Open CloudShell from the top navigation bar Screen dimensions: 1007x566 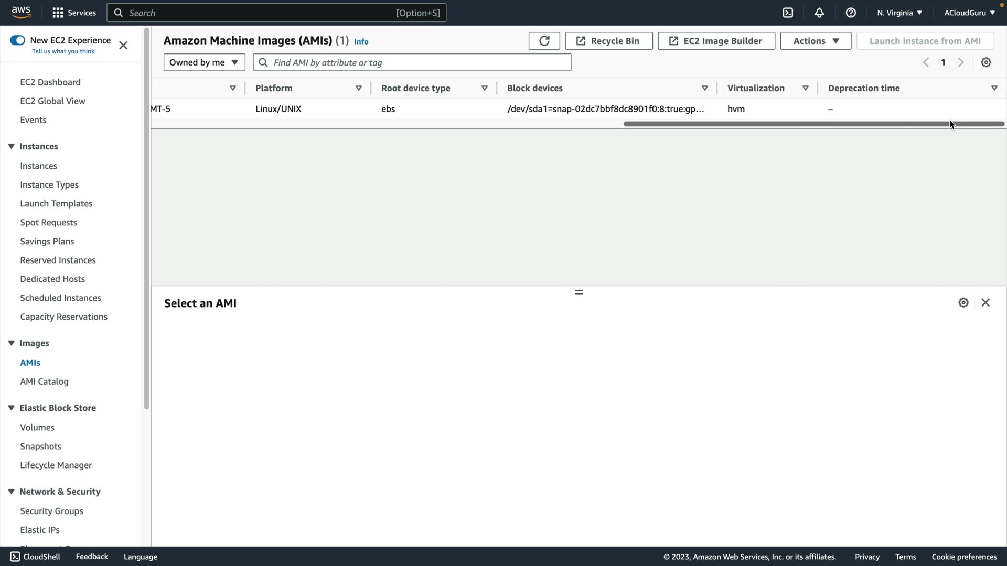click(788, 13)
